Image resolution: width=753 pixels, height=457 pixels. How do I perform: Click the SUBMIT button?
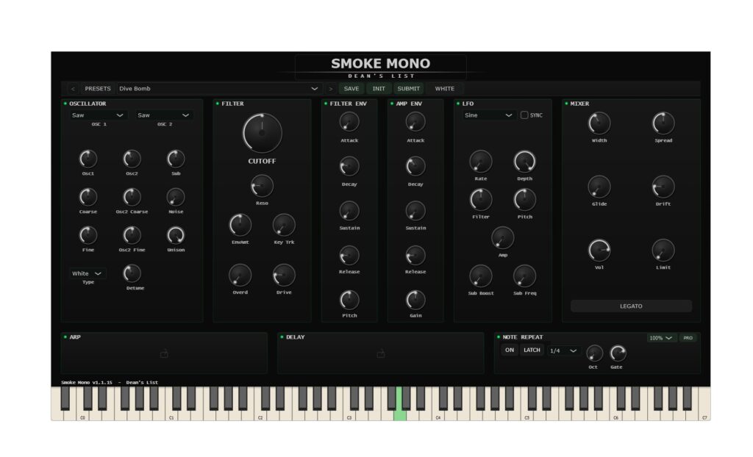coord(409,89)
